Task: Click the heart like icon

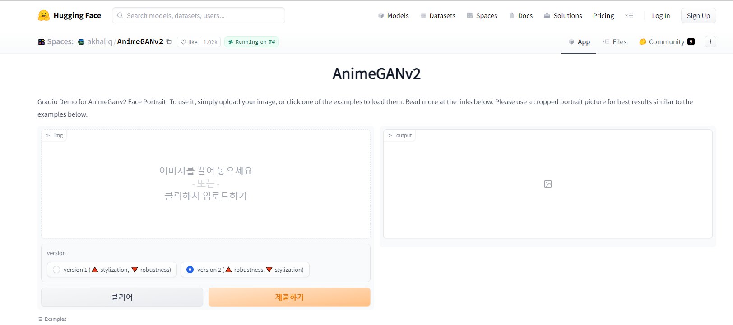Action: click(x=183, y=42)
